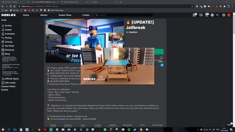Screen dimensions: 235x132
Task: Open Create in the Roblox navbar
Action: click(86, 15)
